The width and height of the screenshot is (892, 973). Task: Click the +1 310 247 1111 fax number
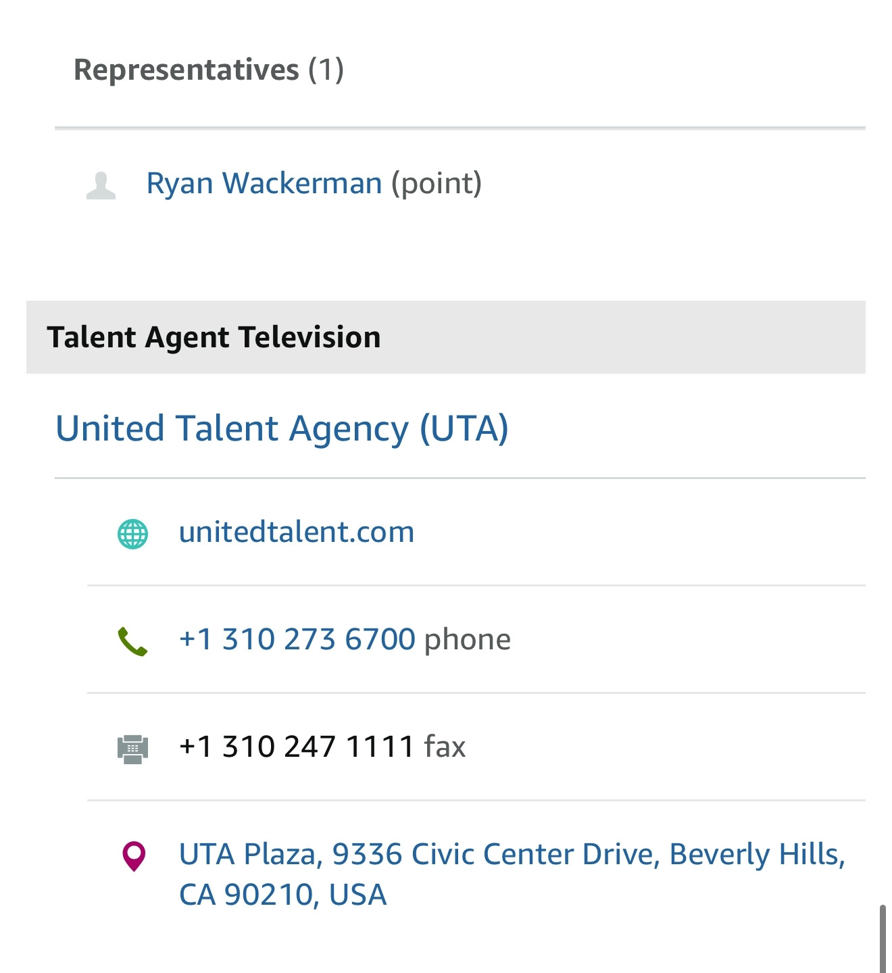pyautogui.click(x=297, y=747)
